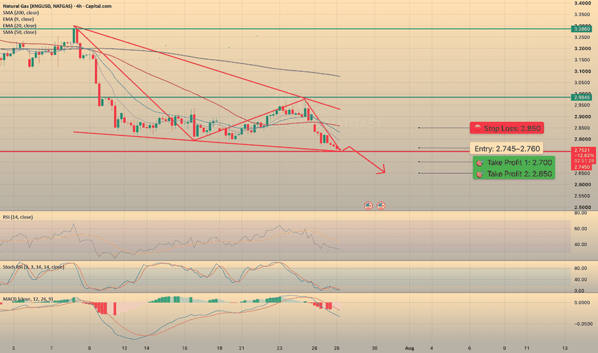598x353 pixels.
Task: Select the EMA (20, close) indicator legend
Action: [19, 26]
